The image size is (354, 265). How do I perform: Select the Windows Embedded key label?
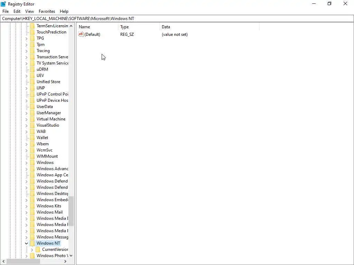[53, 200]
